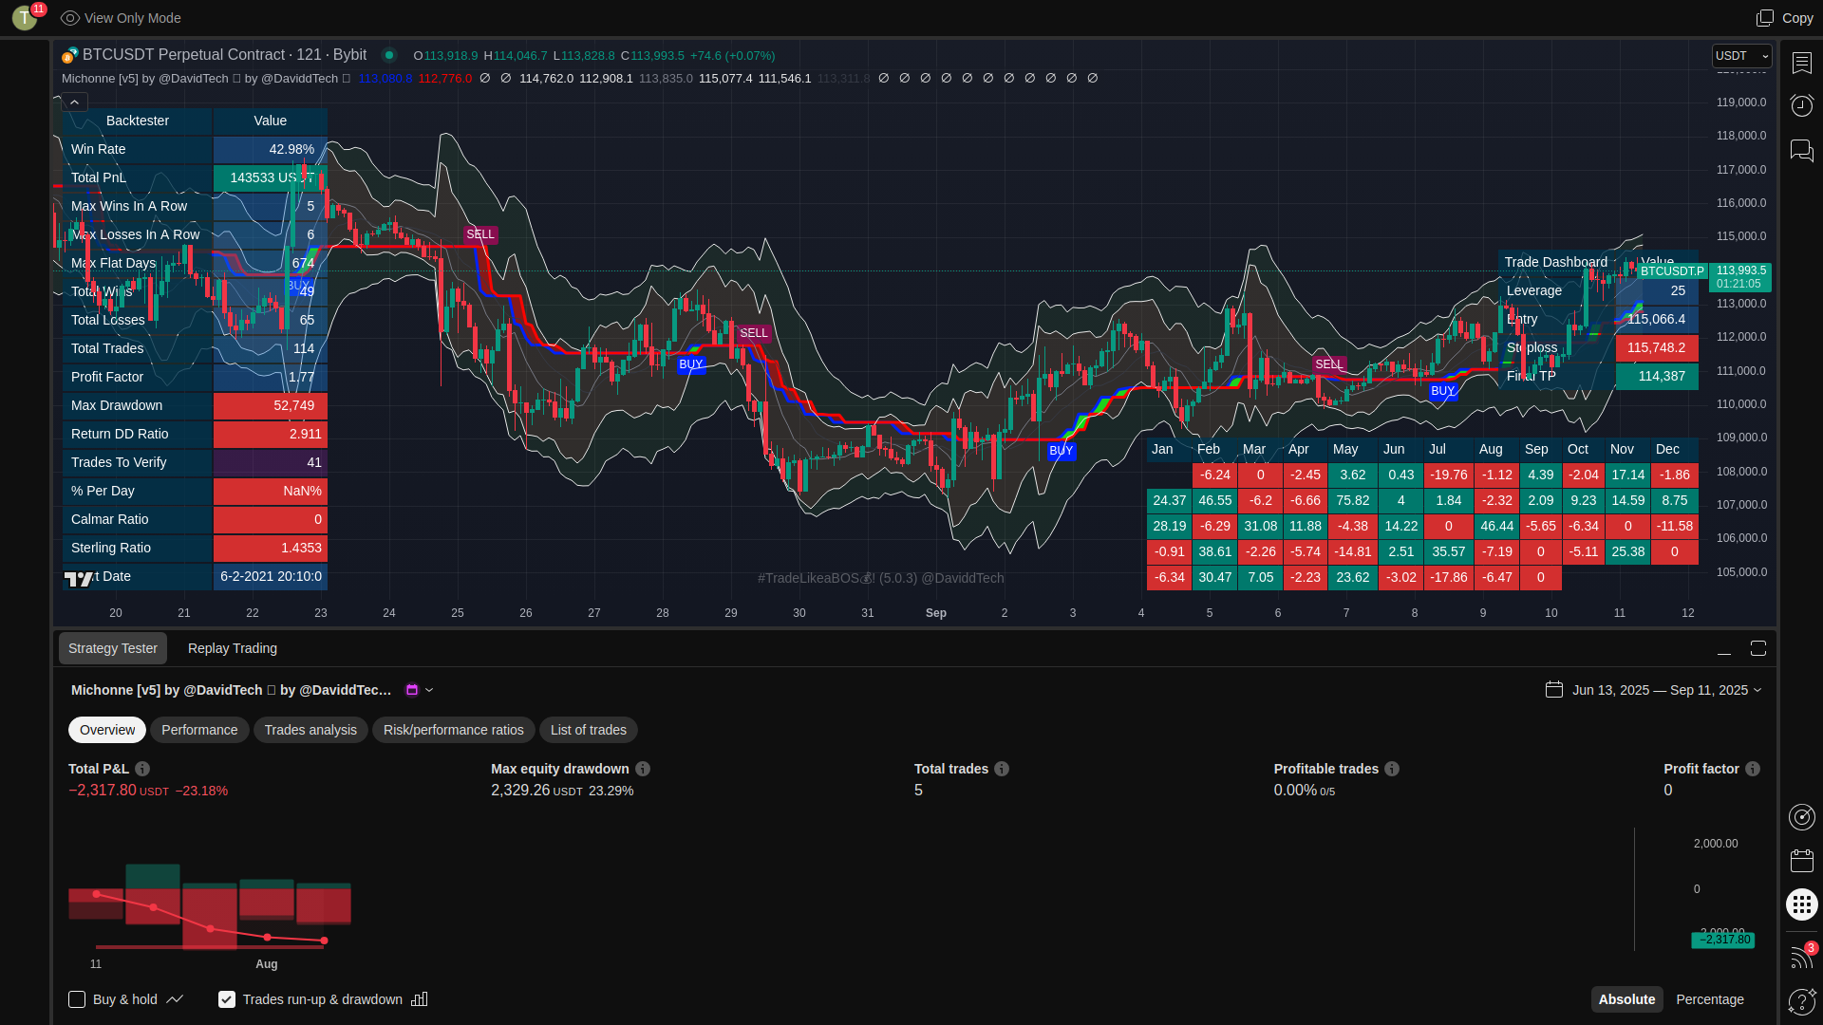
Task: Click the Profitable trades info icon
Action: point(1392,769)
